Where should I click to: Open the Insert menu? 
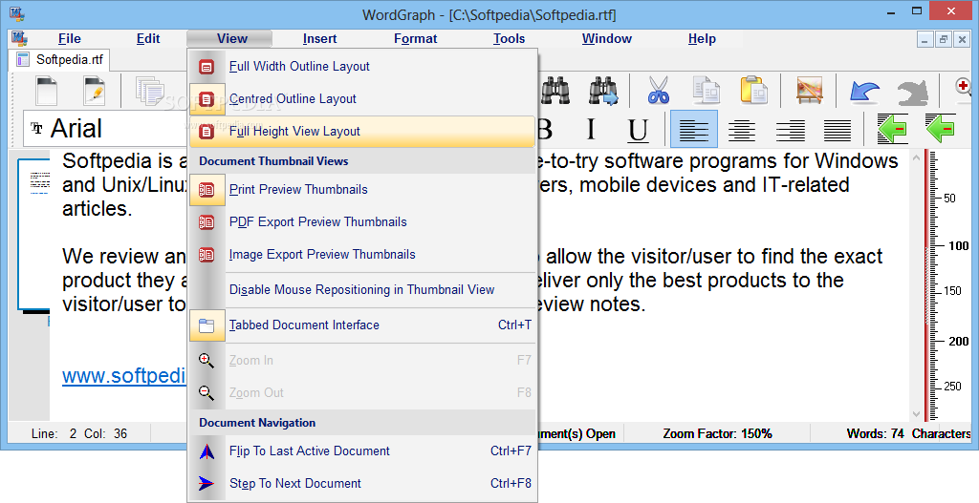(319, 38)
